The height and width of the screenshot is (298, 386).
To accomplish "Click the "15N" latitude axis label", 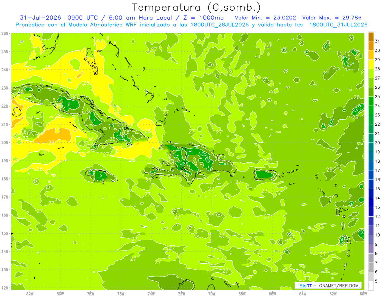I will [5, 233].
